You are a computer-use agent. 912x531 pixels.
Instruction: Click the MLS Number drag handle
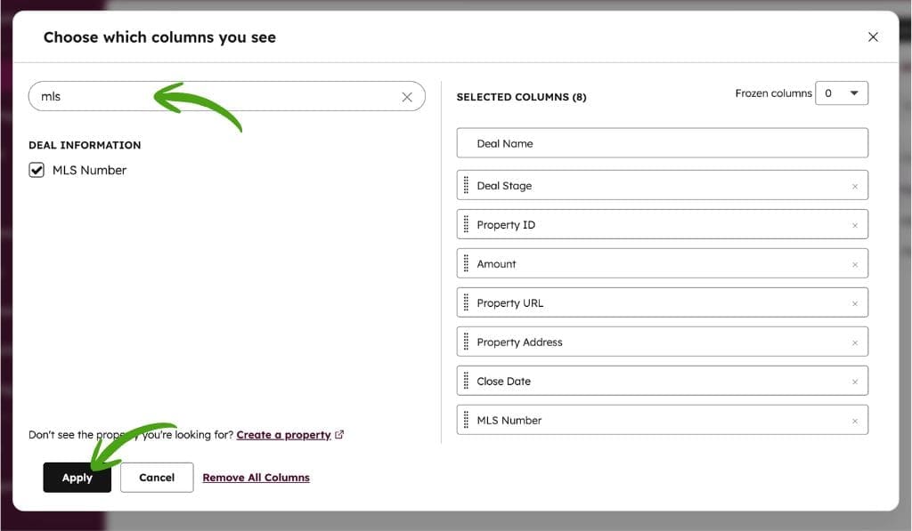point(466,421)
